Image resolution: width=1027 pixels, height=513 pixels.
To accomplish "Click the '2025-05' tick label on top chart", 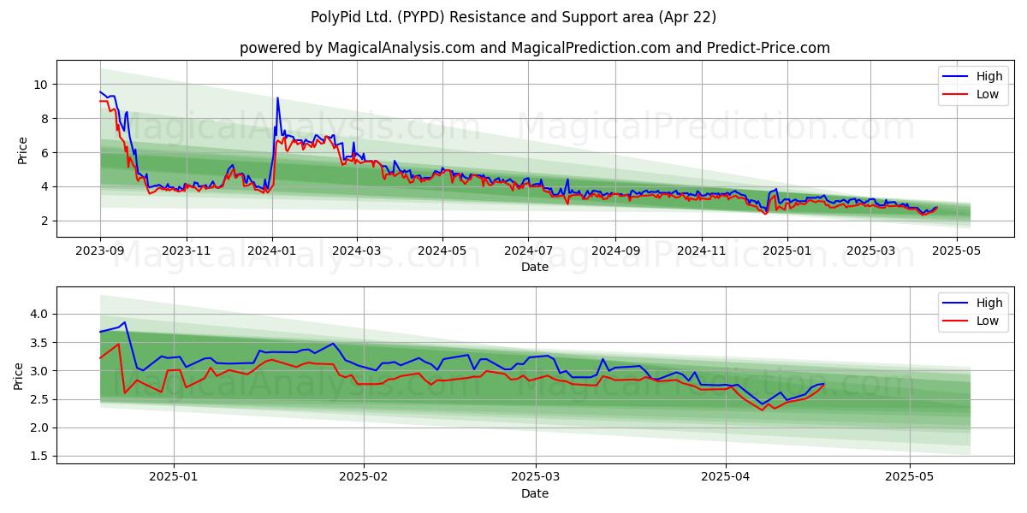I will [x=956, y=251].
